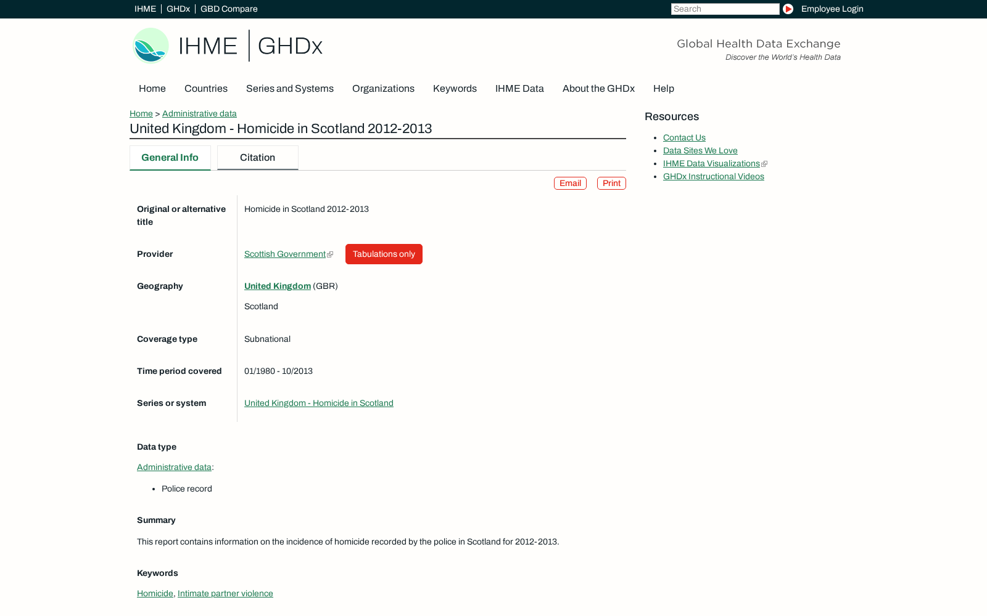
Task: Open IHME Data Visualizations link
Action: tap(711, 163)
